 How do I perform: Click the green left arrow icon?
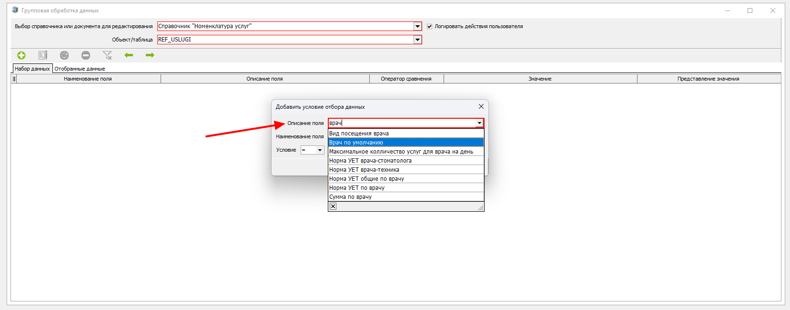point(129,55)
